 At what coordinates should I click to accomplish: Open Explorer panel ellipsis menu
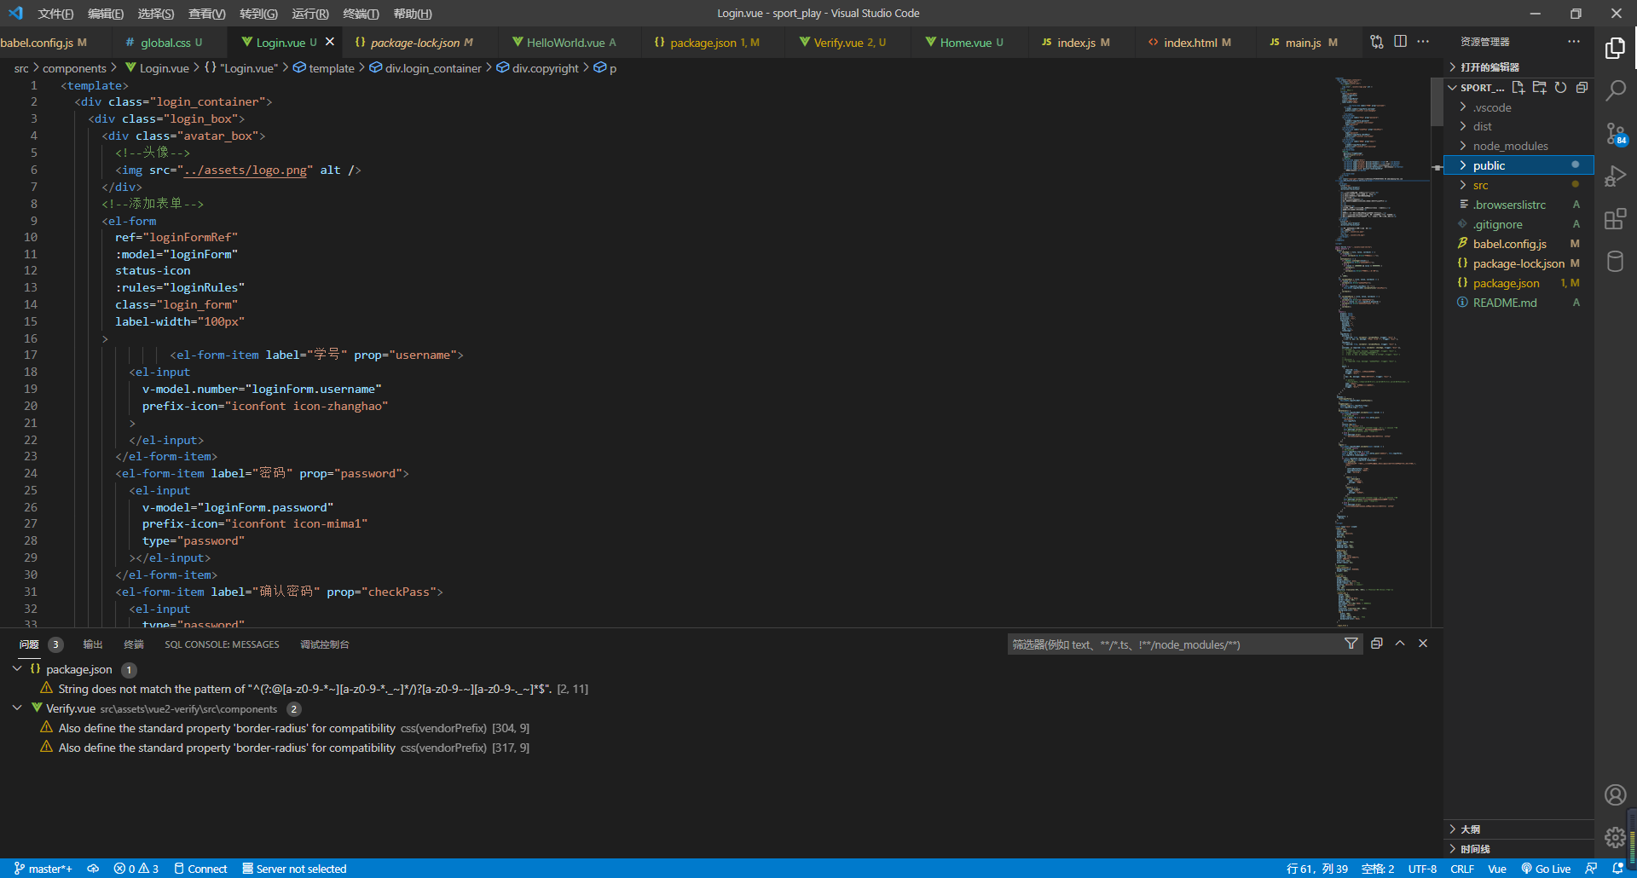click(1573, 42)
